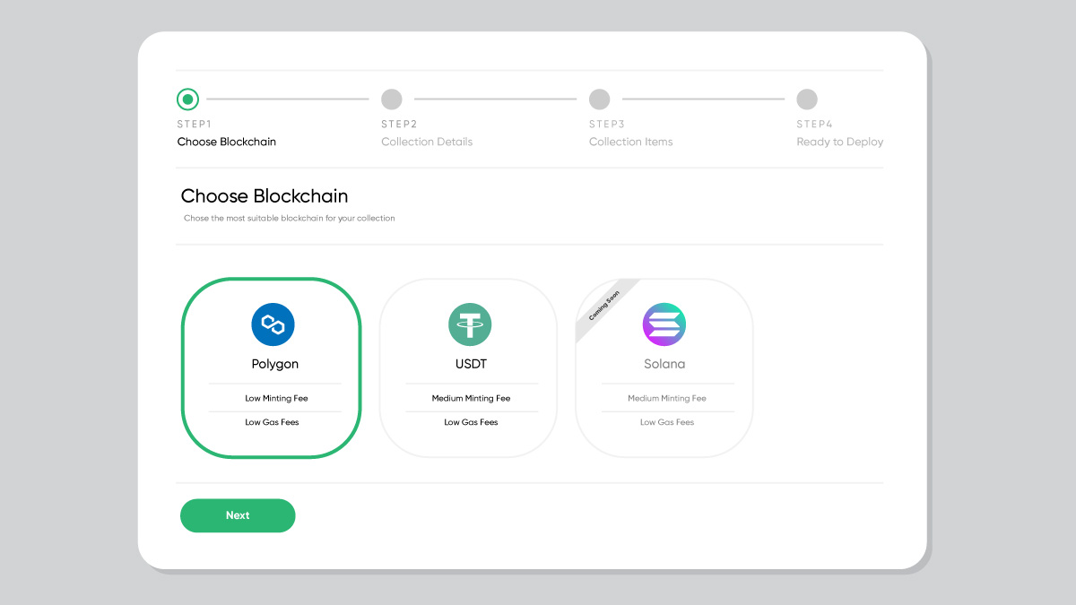The image size is (1076, 605).
Task: Click the Choose Blockchain heading
Action: [x=265, y=196]
